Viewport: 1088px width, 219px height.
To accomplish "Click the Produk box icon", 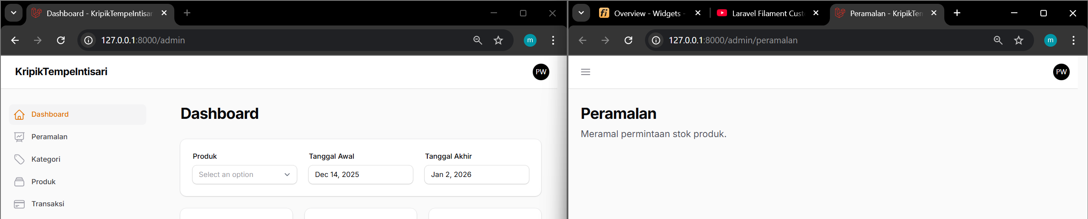I will pyautogui.click(x=19, y=182).
